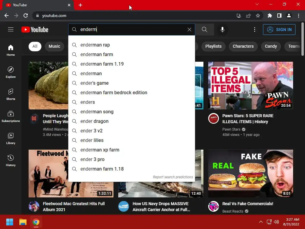Click the SIGN IN button
305x229 pixels.
pos(279,30)
